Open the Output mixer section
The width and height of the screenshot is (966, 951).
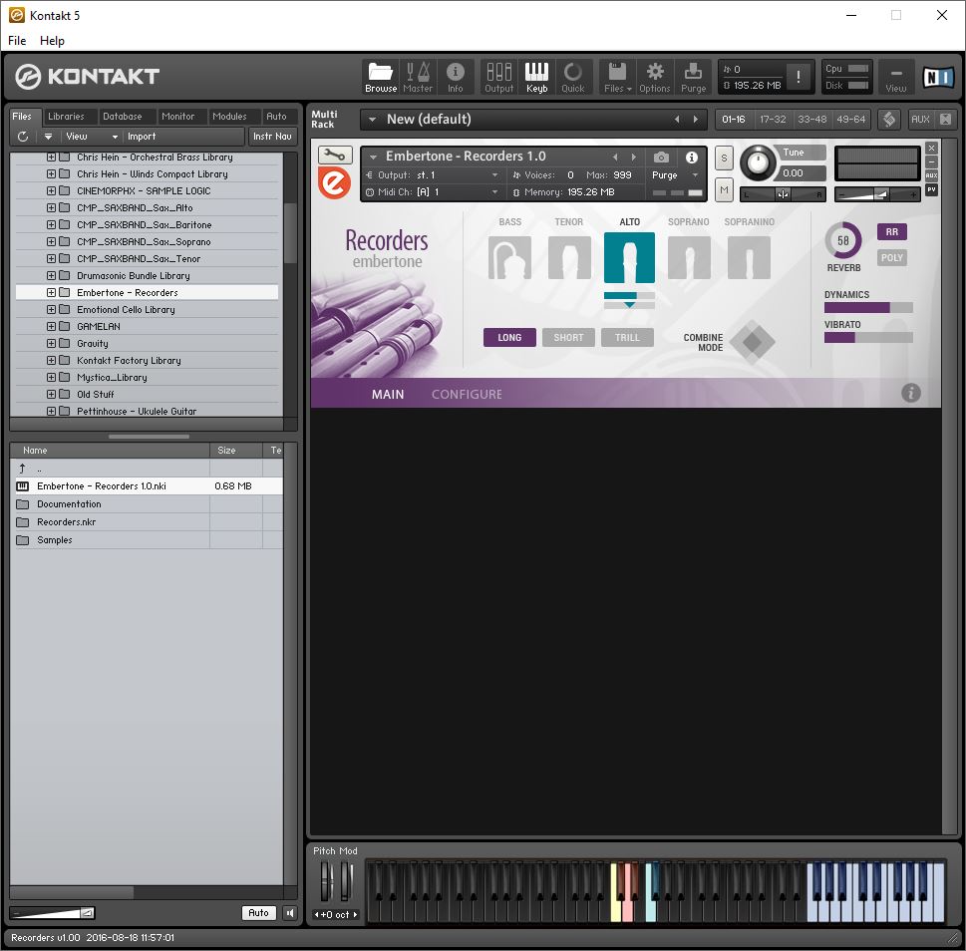pos(499,77)
